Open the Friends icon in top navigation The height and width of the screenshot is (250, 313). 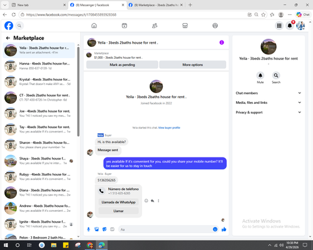pos(155,26)
